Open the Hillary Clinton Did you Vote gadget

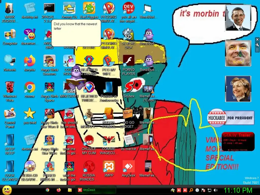point(238,89)
